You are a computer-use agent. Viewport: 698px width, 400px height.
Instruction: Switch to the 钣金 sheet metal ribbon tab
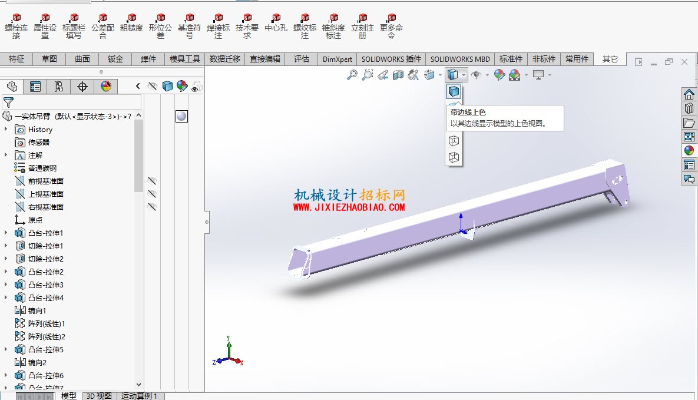pos(115,59)
